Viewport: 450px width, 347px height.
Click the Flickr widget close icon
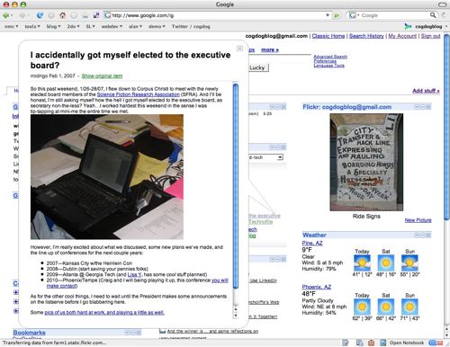point(428,107)
